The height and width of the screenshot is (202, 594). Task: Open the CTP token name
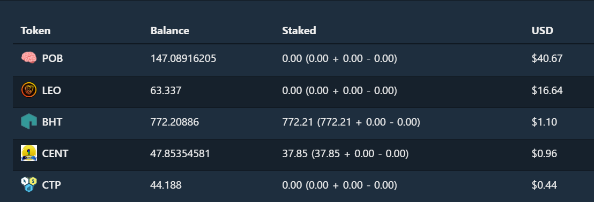pos(51,185)
